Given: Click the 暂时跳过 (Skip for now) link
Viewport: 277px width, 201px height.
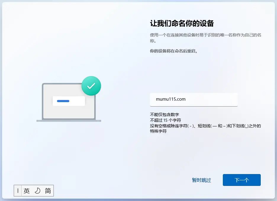Looking at the screenshot, I should (201, 180).
